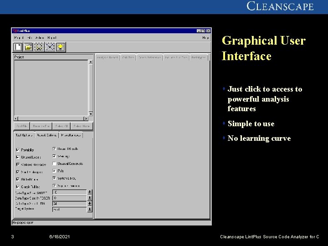
Task: Toggle the checkbox above Warnings
Action: click(54, 149)
